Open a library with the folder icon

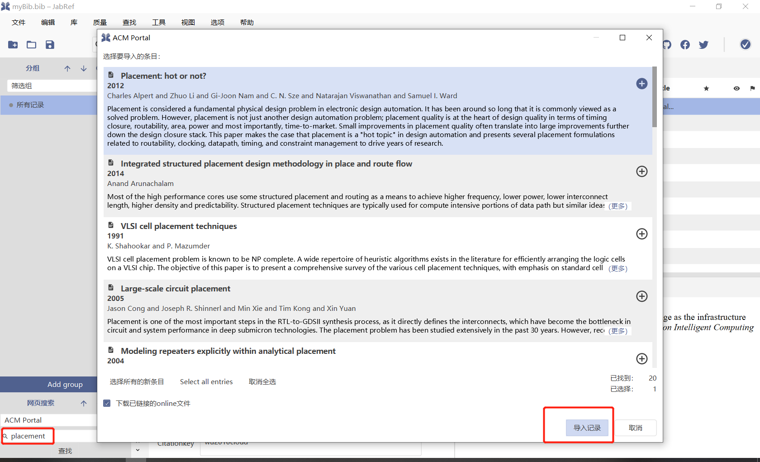pyautogui.click(x=31, y=44)
